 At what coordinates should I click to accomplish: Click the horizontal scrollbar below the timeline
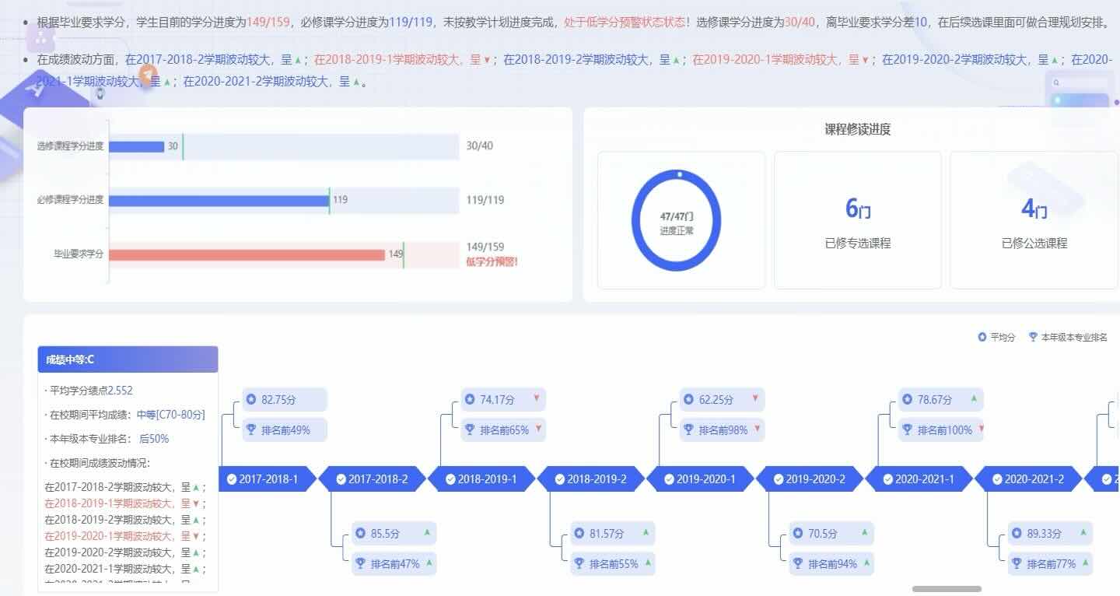947,589
